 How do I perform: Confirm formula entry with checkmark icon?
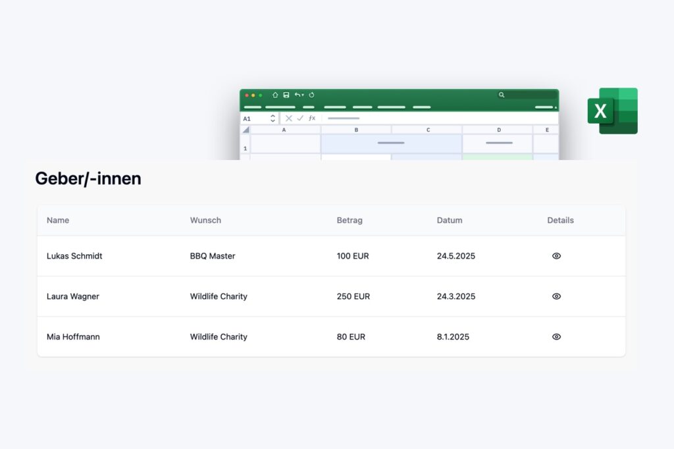coord(300,119)
